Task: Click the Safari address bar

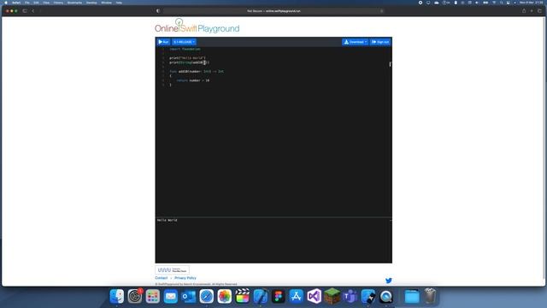Action: [273, 11]
